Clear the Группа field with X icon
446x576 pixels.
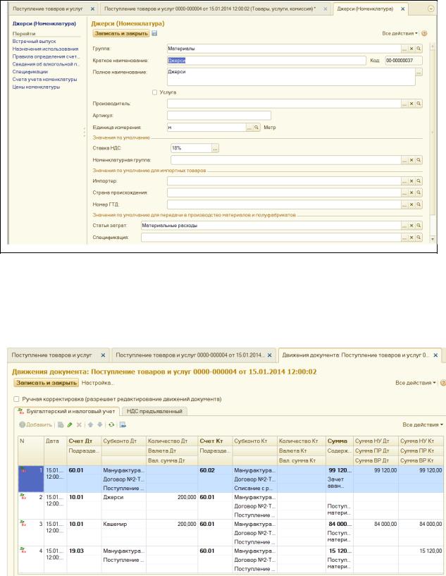pyautogui.click(x=411, y=49)
